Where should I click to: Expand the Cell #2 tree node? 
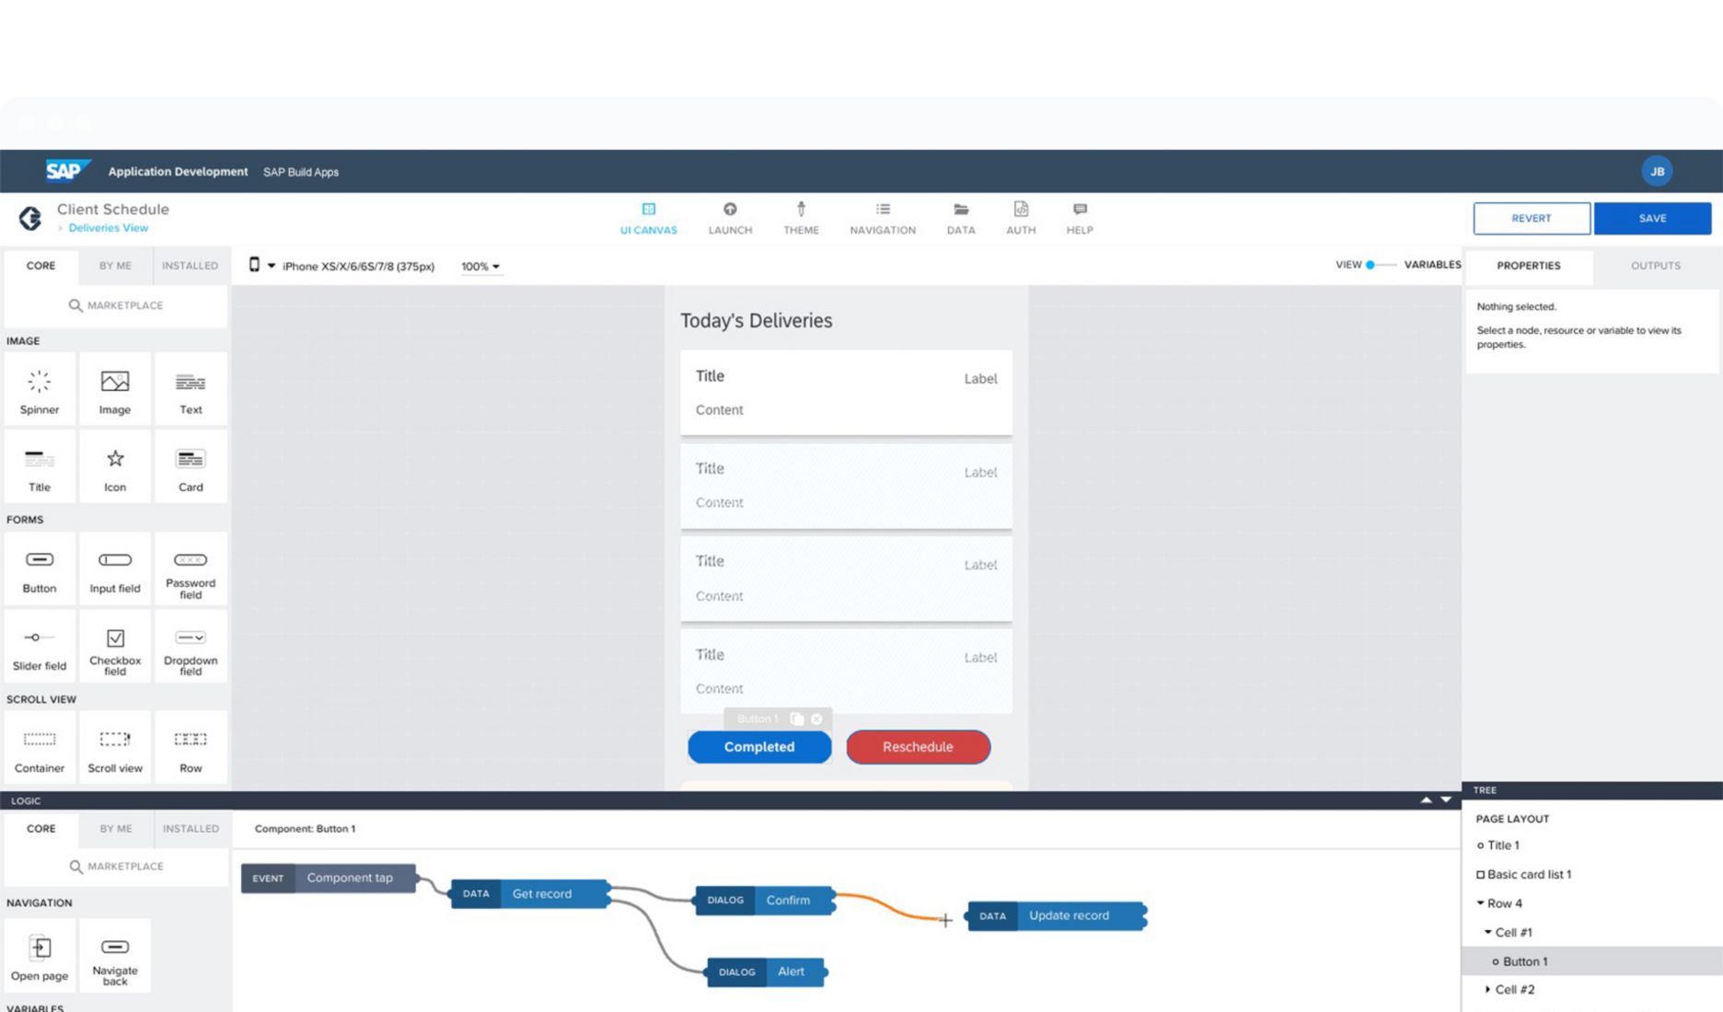pos(1487,990)
